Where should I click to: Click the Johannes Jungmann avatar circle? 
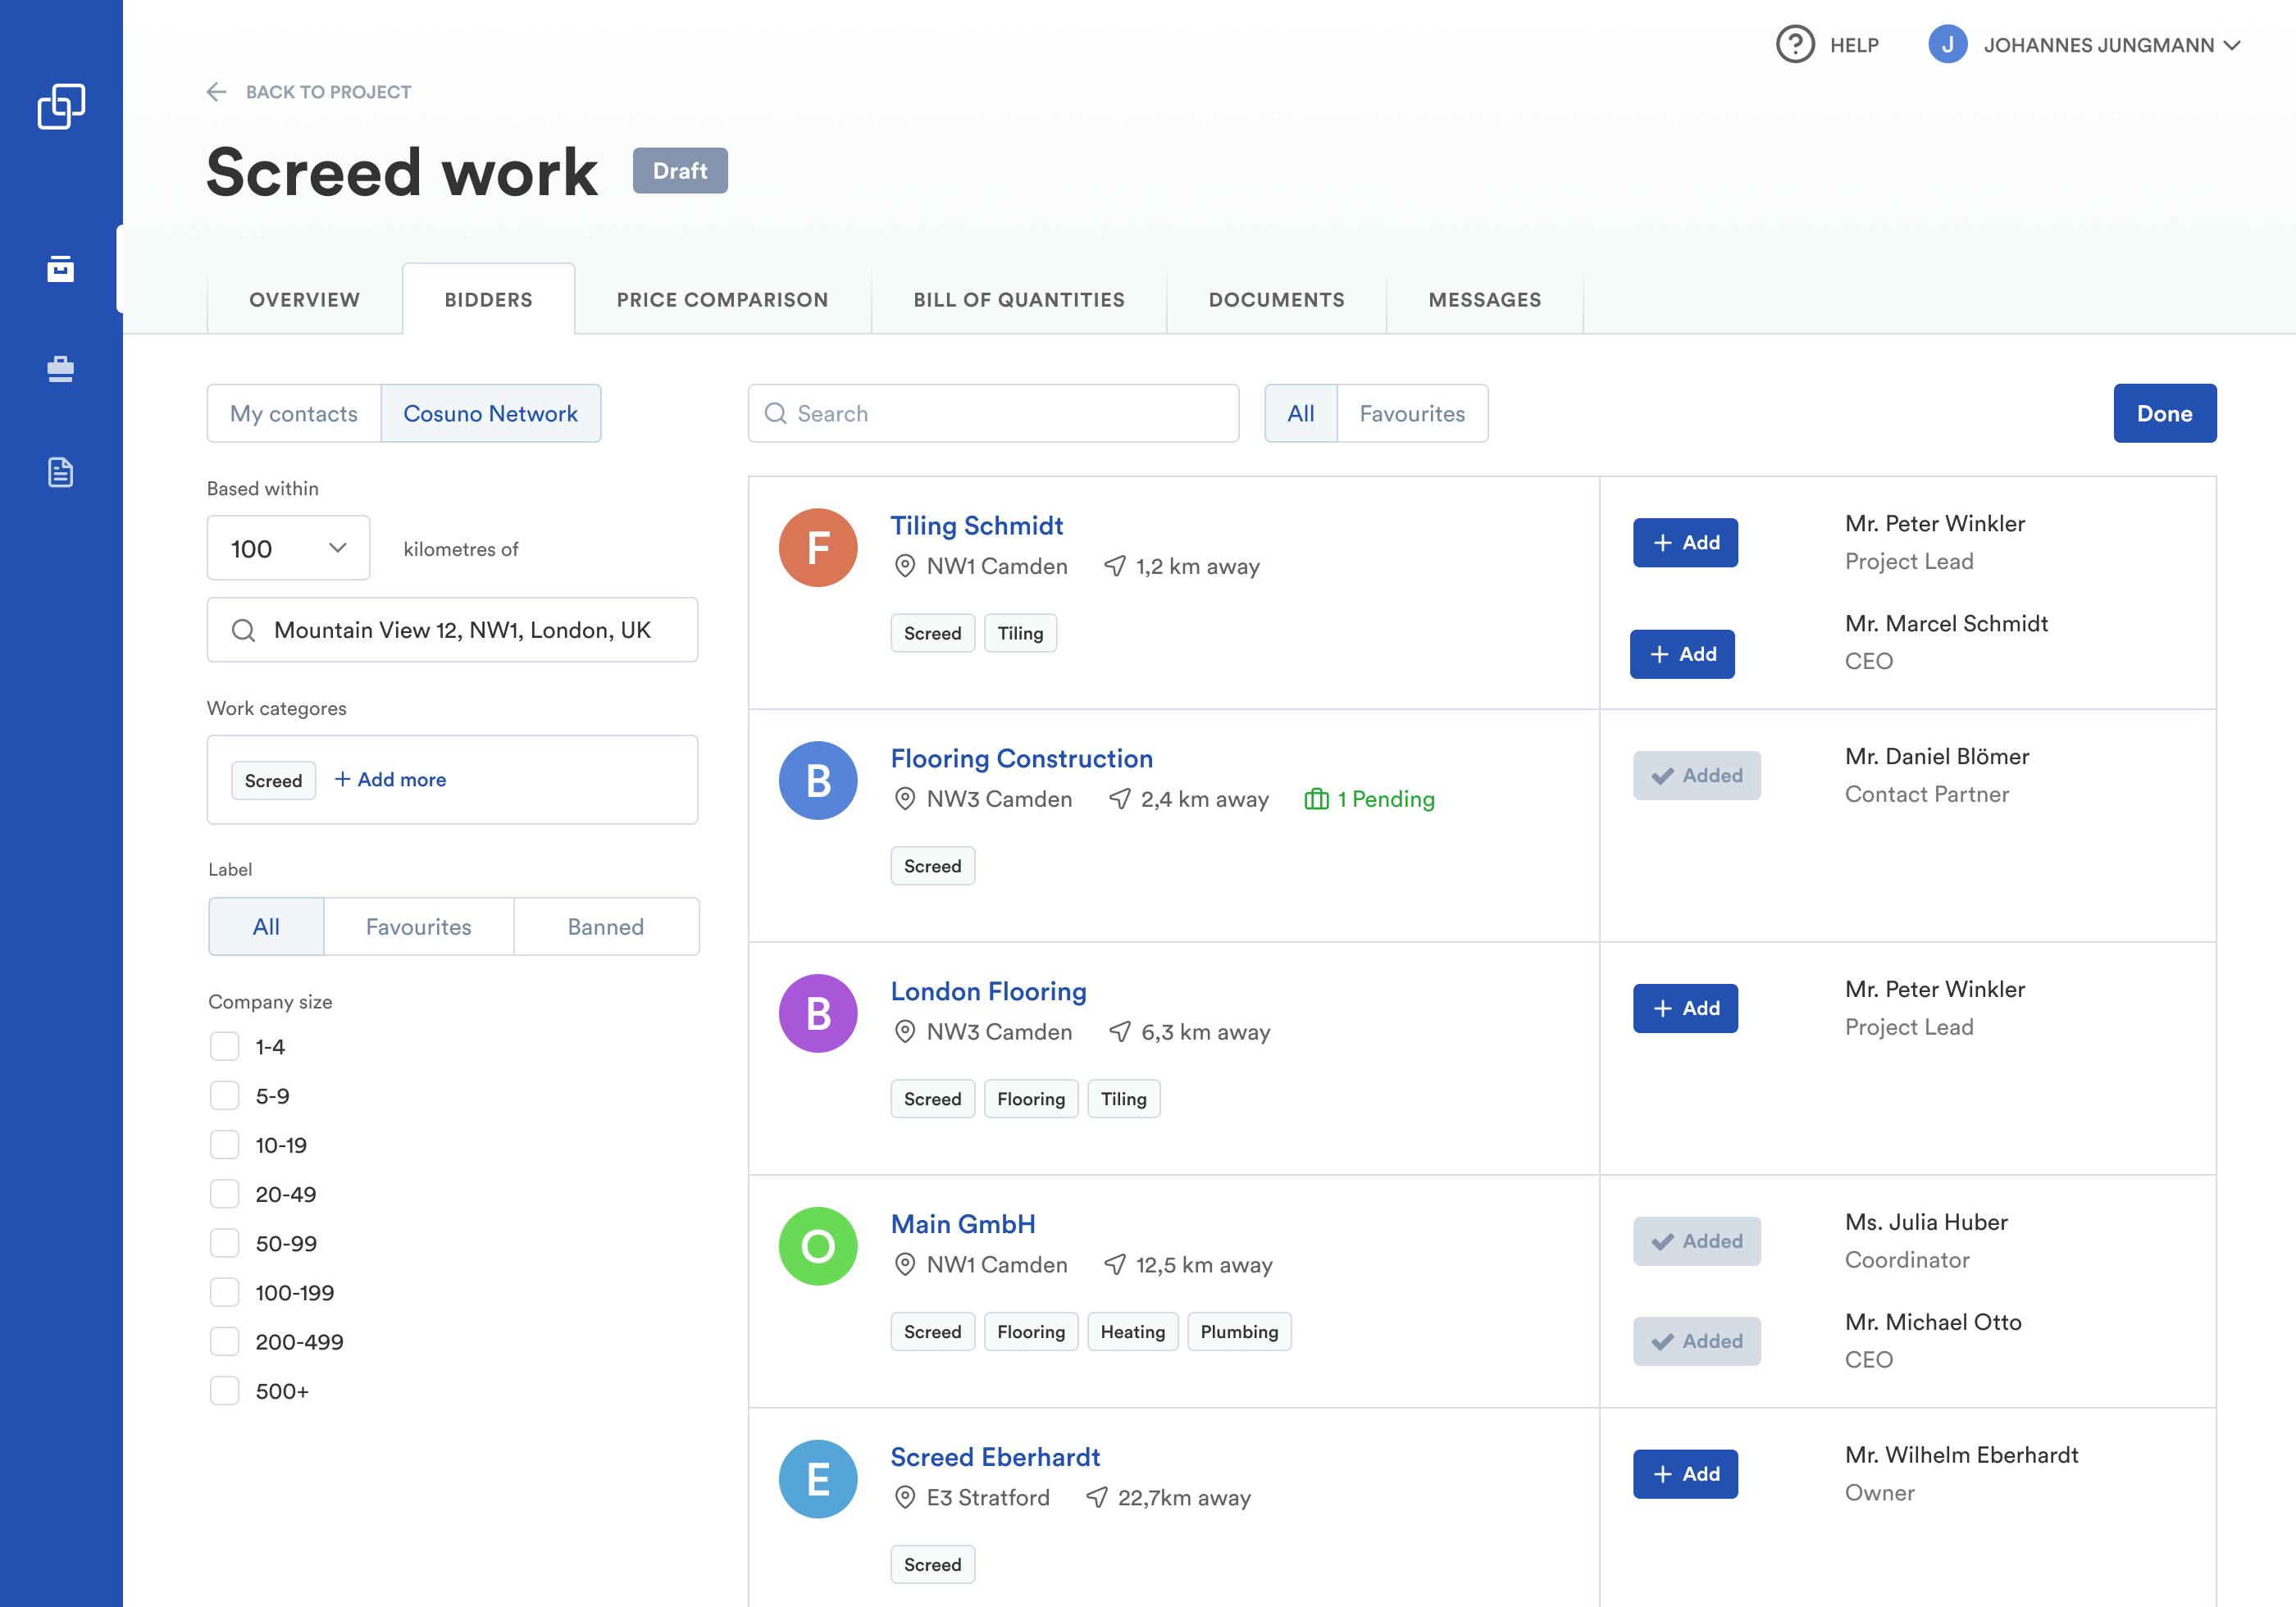point(1948,44)
